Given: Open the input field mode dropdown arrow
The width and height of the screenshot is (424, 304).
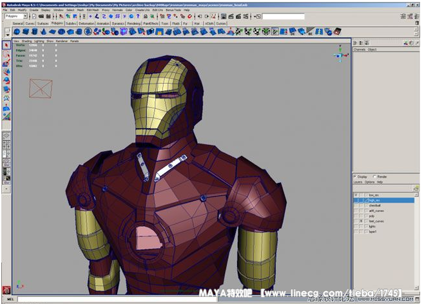Looking at the screenshot, I should pyautogui.click(x=256, y=17).
